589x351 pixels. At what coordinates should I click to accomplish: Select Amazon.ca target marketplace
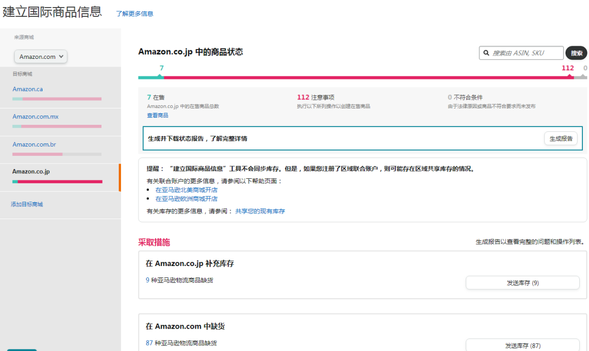click(27, 89)
